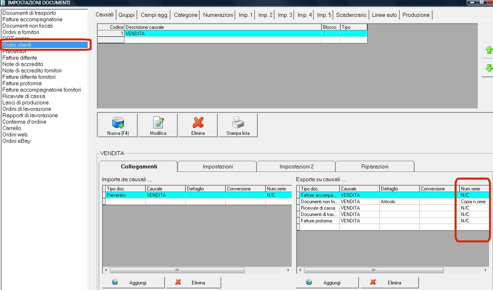Viewport: 493px width, 290px height.
Task: Click the Nuova (F4) button
Action: (117, 125)
